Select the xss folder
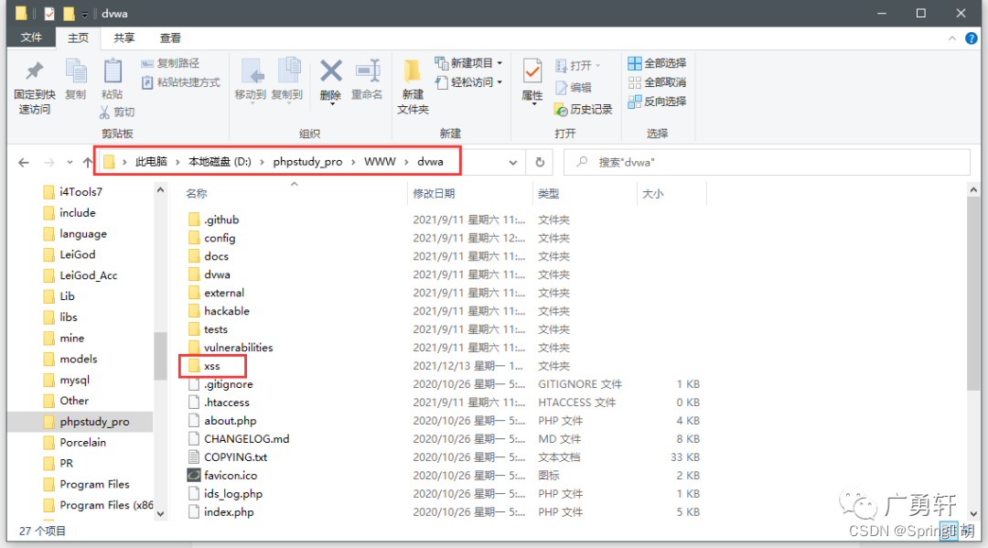The image size is (988, 548). pos(212,366)
